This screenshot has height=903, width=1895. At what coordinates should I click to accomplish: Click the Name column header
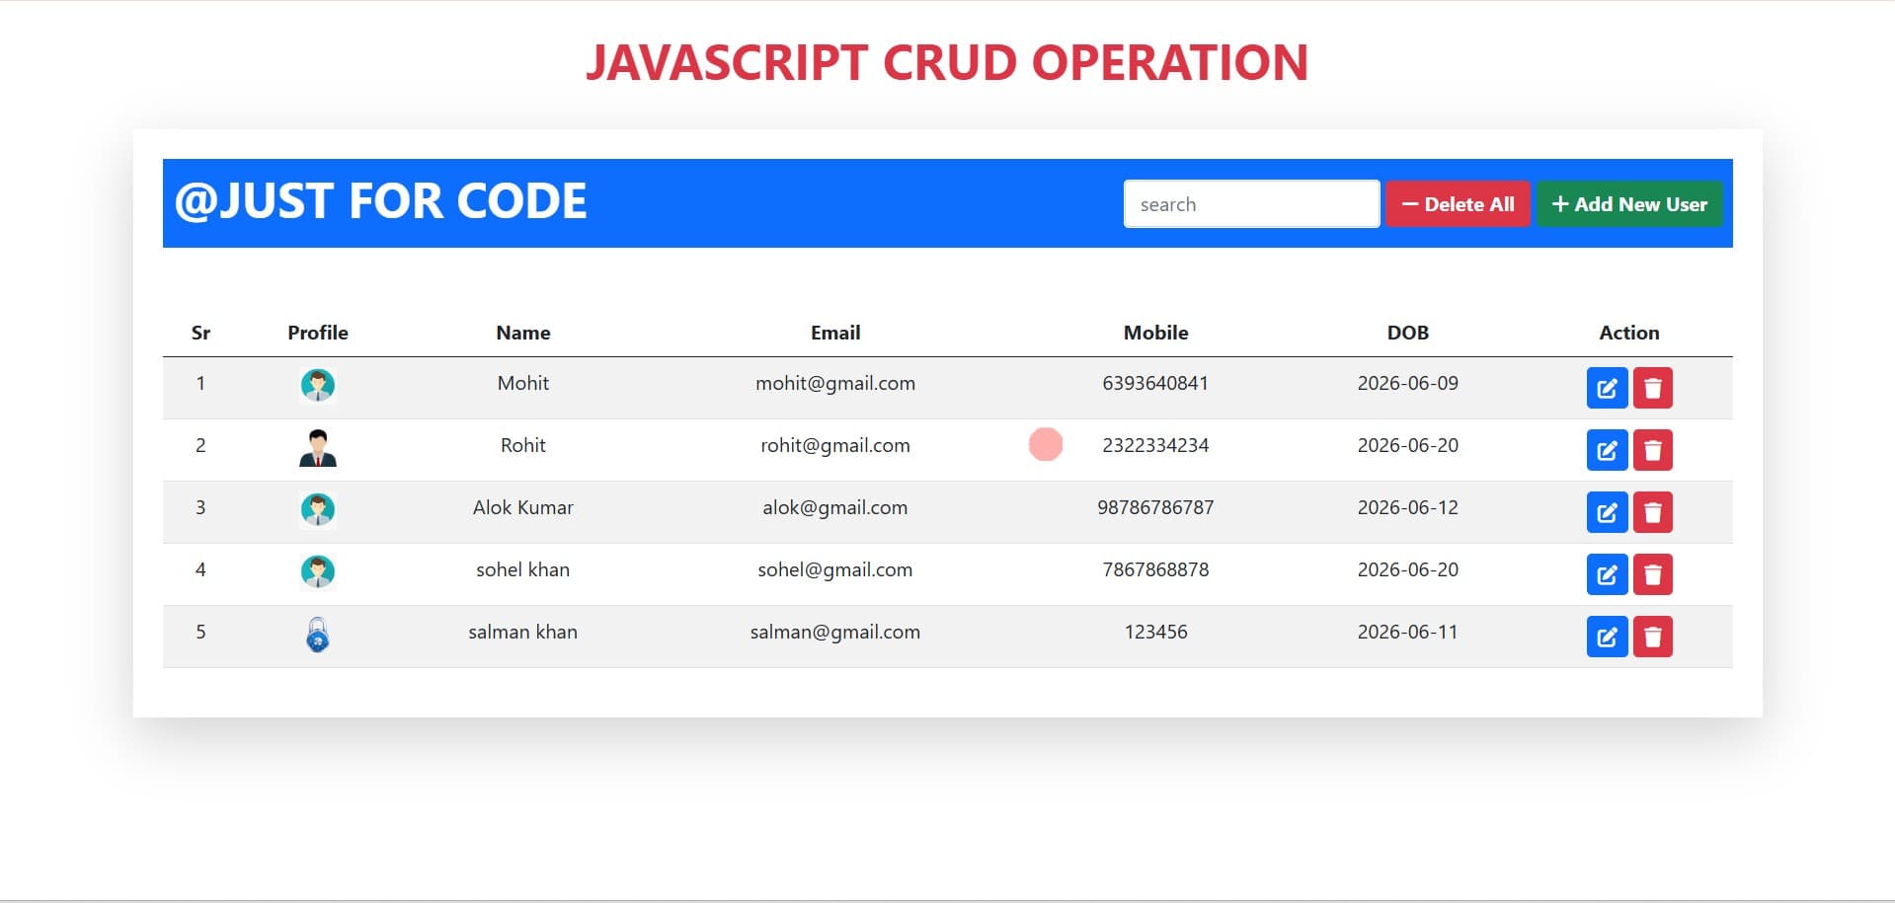coord(523,333)
